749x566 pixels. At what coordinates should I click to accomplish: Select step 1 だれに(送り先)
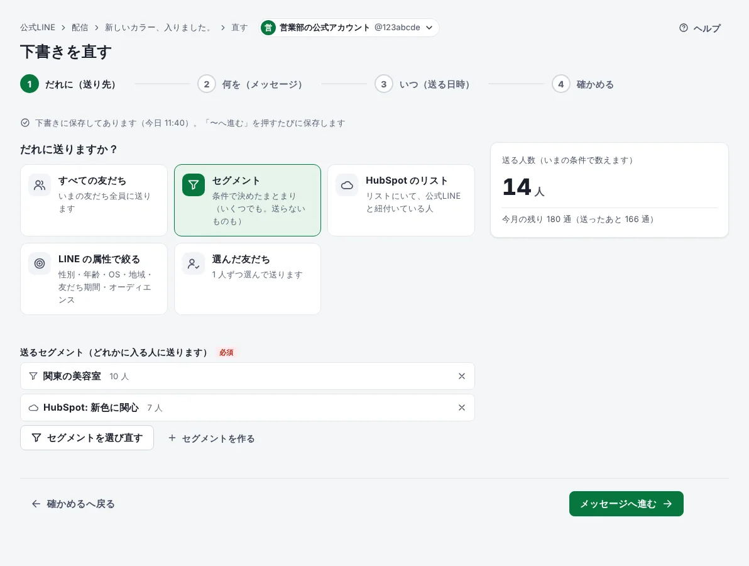click(x=68, y=84)
